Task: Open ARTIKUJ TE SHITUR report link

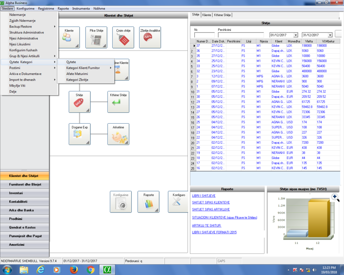Action: [x=207, y=225]
